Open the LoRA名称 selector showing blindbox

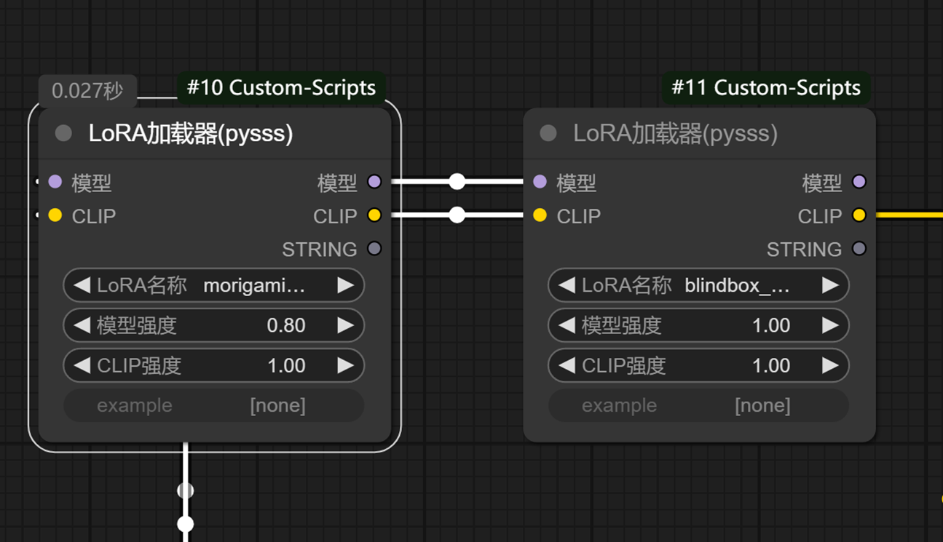tap(698, 285)
